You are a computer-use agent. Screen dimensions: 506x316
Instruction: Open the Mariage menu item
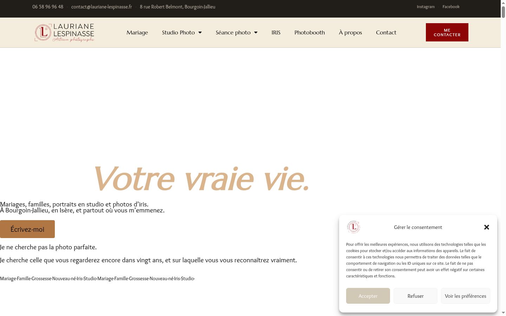pyautogui.click(x=137, y=32)
